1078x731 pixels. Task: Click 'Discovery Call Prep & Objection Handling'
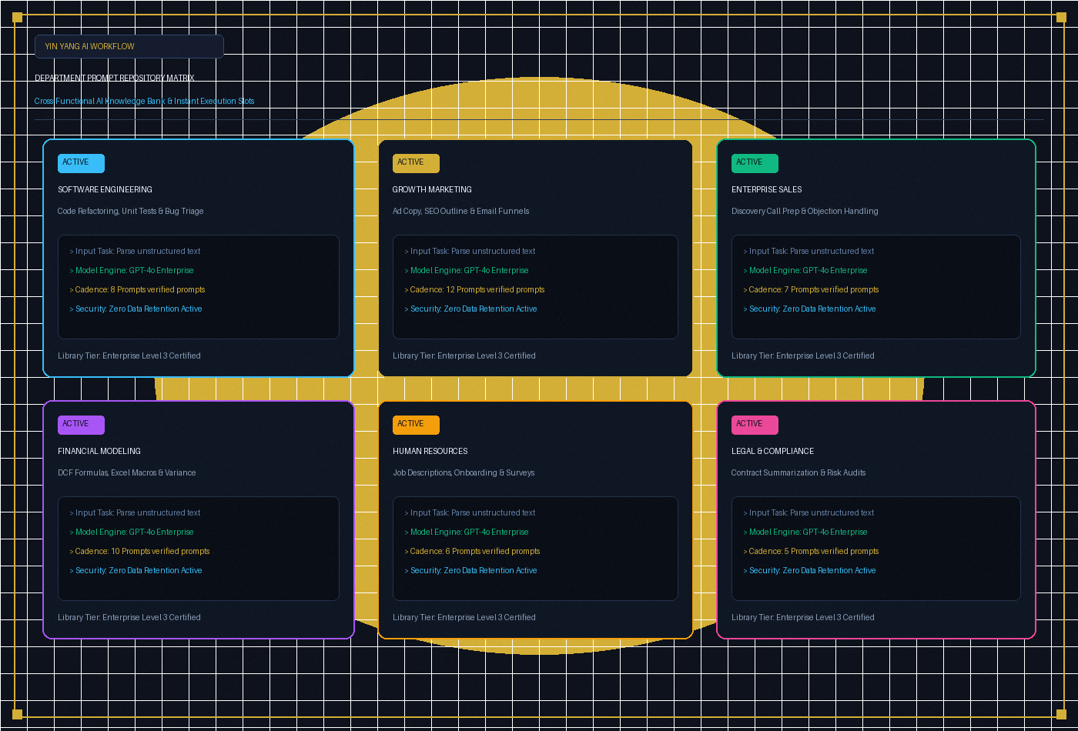805,212
